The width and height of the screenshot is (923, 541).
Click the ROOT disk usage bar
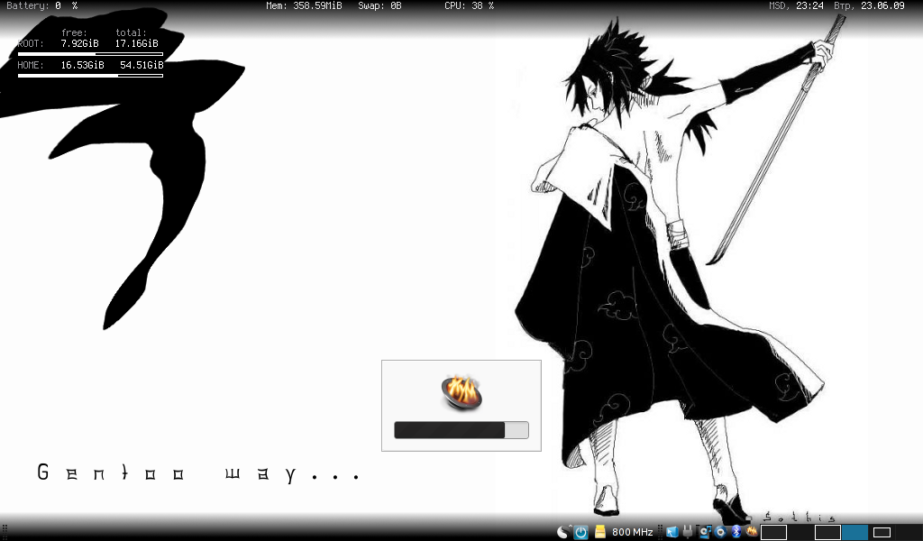click(x=90, y=54)
